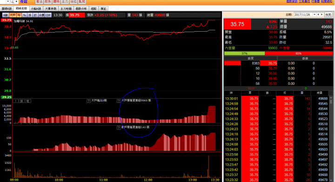335x182 pixels.
Task: Click the 體檢 toolbar button
Action: coord(56,2)
